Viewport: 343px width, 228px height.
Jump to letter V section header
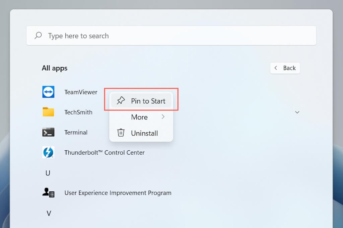(x=49, y=213)
